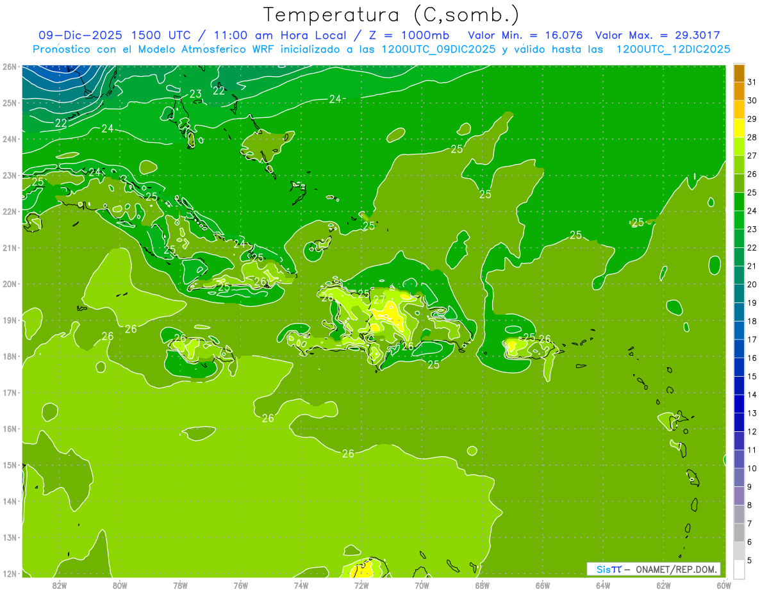Click the longitude label '66W'
The image size is (769, 594).
pyautogui.click(x=543, y=585)
